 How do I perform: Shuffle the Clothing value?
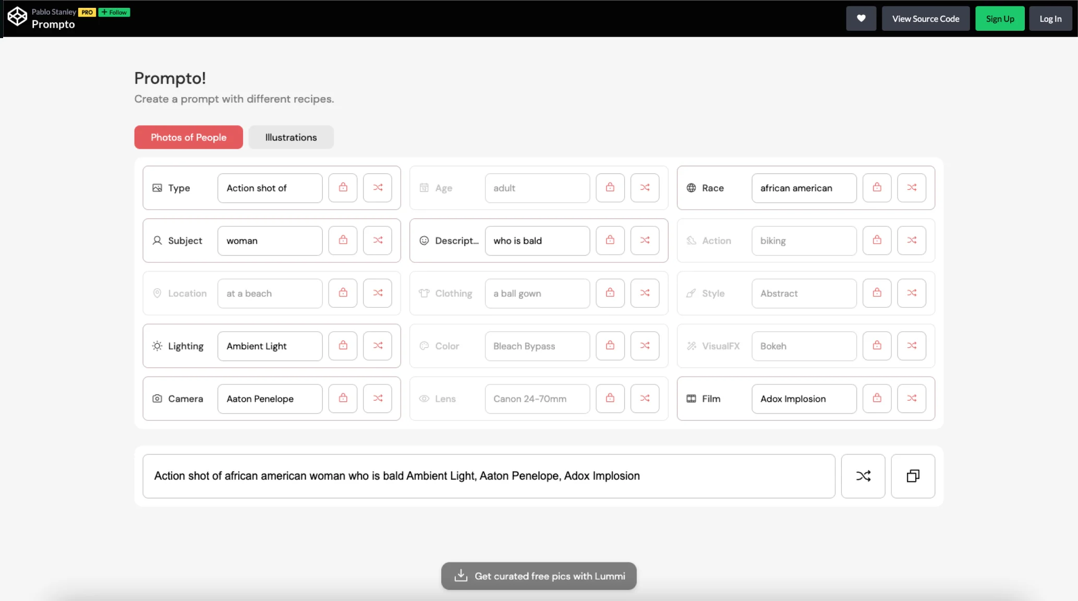pyautogui.click(x=645, y=293)
